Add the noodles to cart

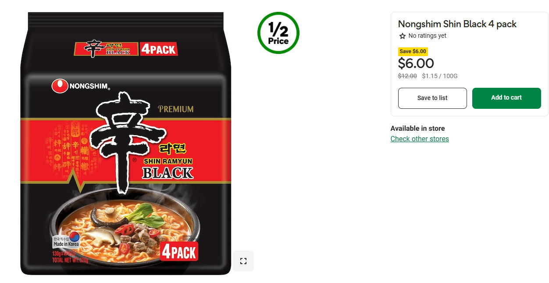coord(506,98)
